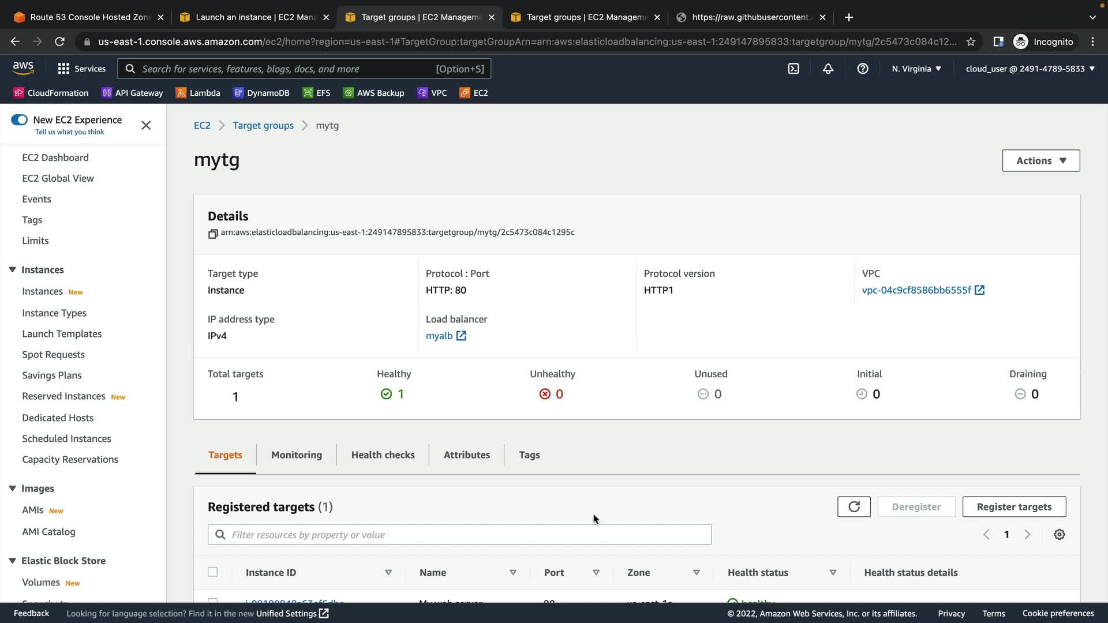This screenshot has width=1108, height=623.
Task: Click the support help question icon
Action: 863,69
